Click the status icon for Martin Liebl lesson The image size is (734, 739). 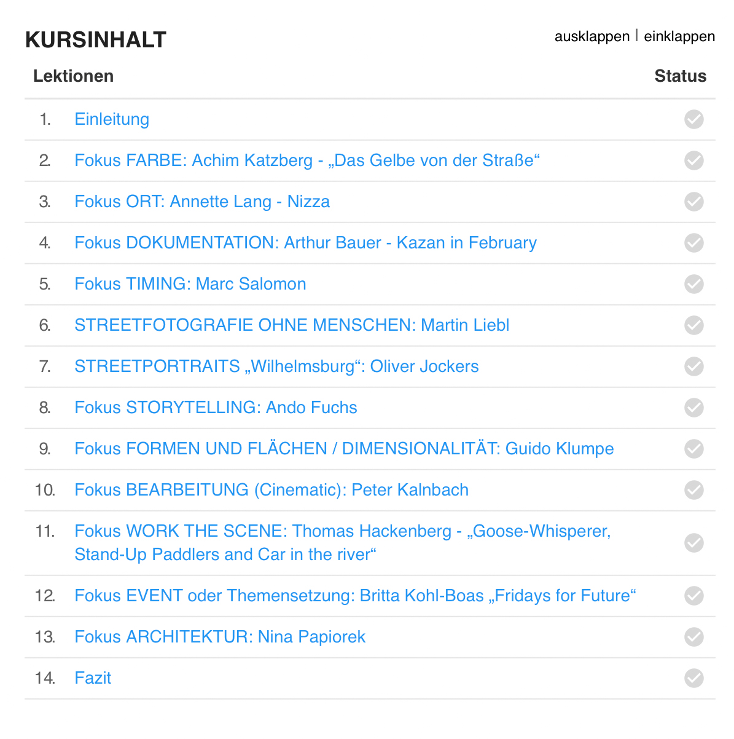pyautogui.click(x=693, y=325)
